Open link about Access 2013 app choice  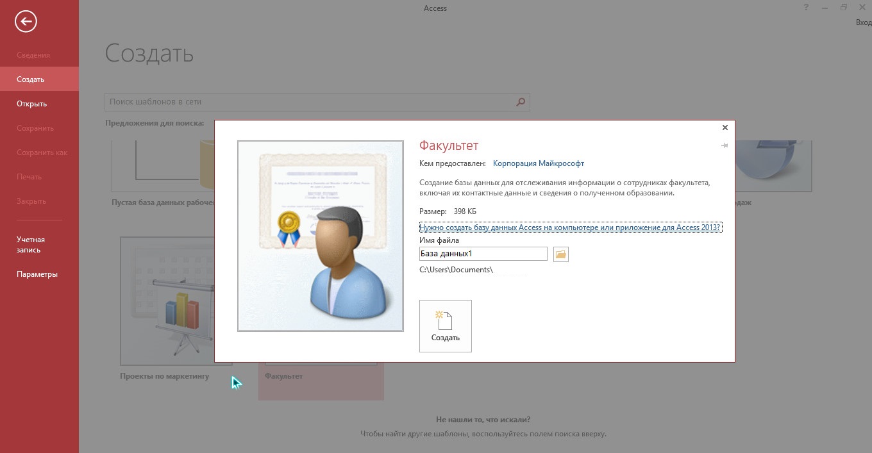[571, 227]
